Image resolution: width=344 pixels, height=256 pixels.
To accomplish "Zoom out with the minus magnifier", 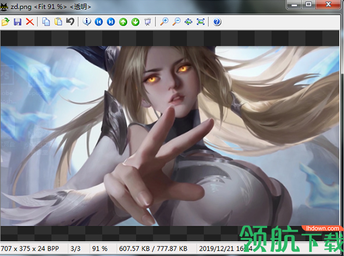I will pyautogui.click(x=176, y=22).
